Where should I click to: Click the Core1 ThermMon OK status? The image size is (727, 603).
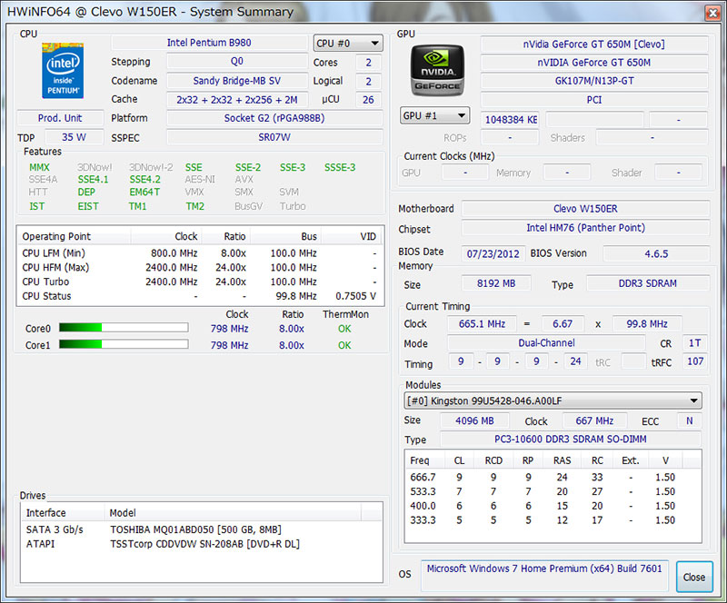tap(344, 345)
